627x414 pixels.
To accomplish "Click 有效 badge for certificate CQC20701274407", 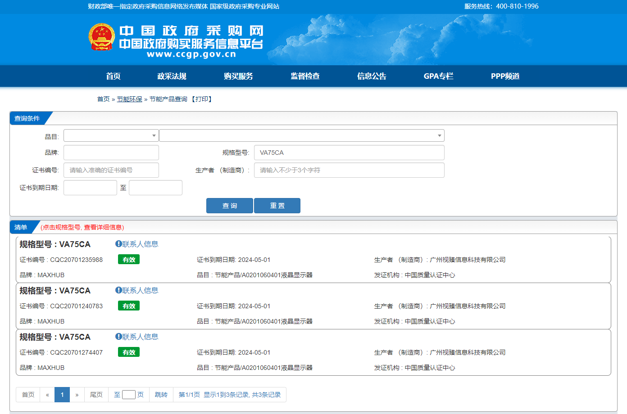I will [x=129, y=352].
